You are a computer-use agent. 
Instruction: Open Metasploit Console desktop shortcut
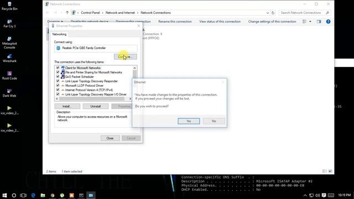9,43
